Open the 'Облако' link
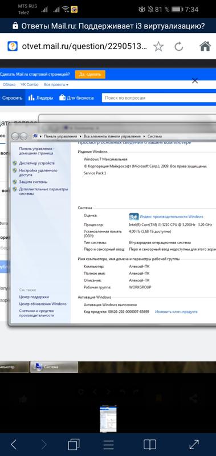The height and width of the screenshot is (456, 216). pos(9,84)
